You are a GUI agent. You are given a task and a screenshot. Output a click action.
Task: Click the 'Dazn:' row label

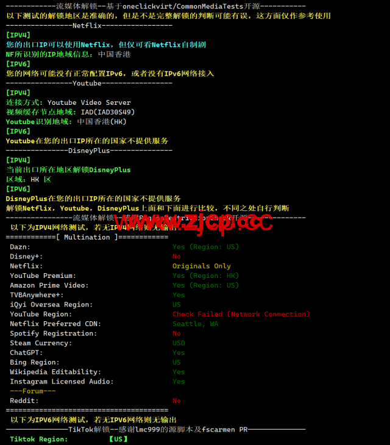20,247
